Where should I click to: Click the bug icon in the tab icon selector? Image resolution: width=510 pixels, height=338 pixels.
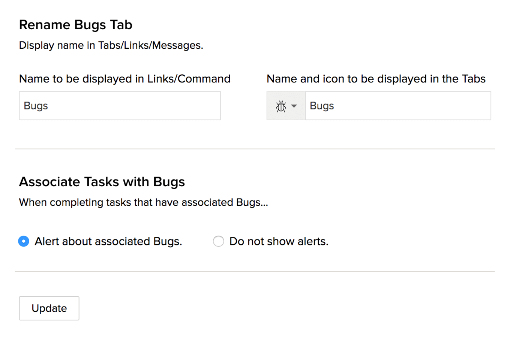click(281, 106)
